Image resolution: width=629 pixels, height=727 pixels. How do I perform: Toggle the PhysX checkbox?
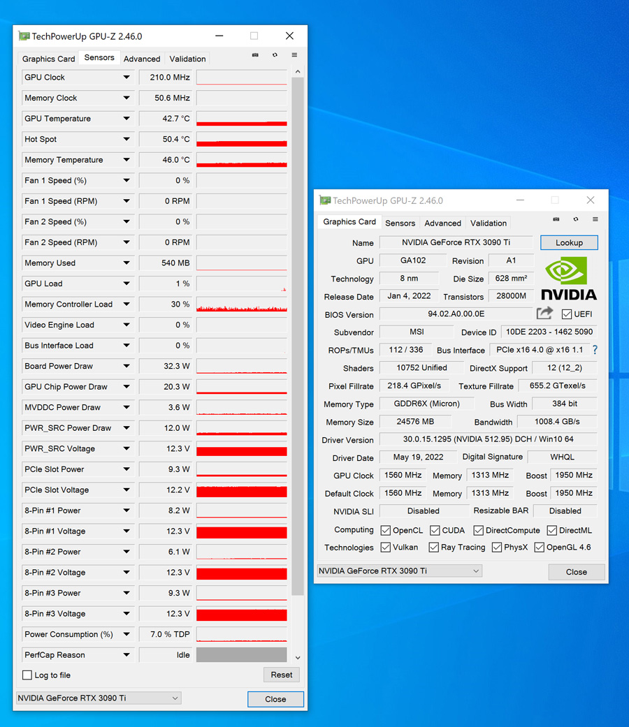pyautogui.click(x=497, y=548)
